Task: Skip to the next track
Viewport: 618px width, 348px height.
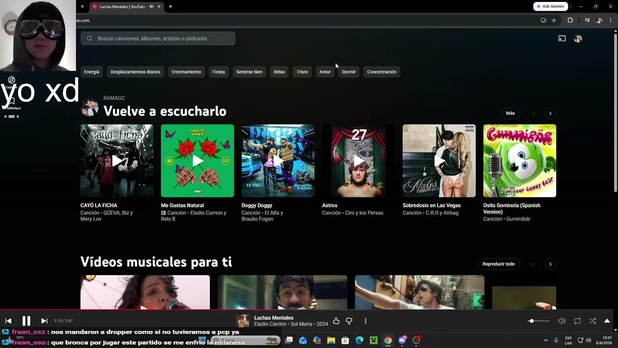Action: tap(44, 321)
